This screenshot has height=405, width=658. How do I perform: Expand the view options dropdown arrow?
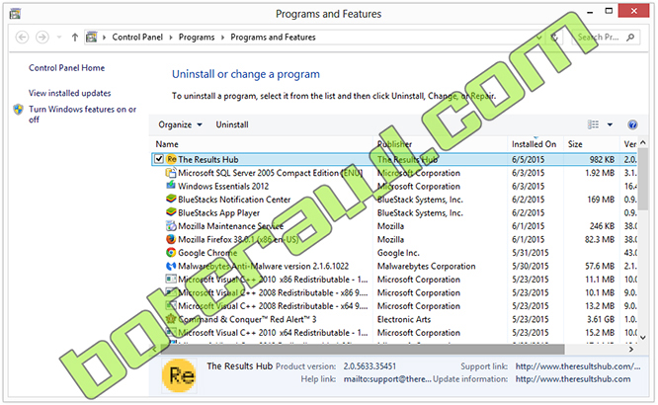610,125
